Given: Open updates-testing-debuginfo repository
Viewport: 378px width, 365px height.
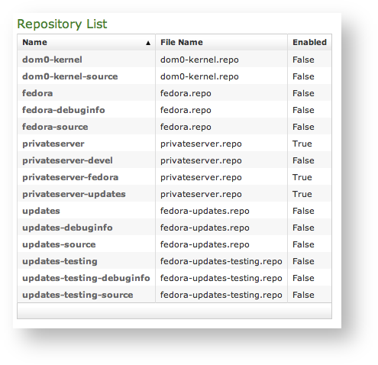Looking at the screenshot, I should 86,278.
